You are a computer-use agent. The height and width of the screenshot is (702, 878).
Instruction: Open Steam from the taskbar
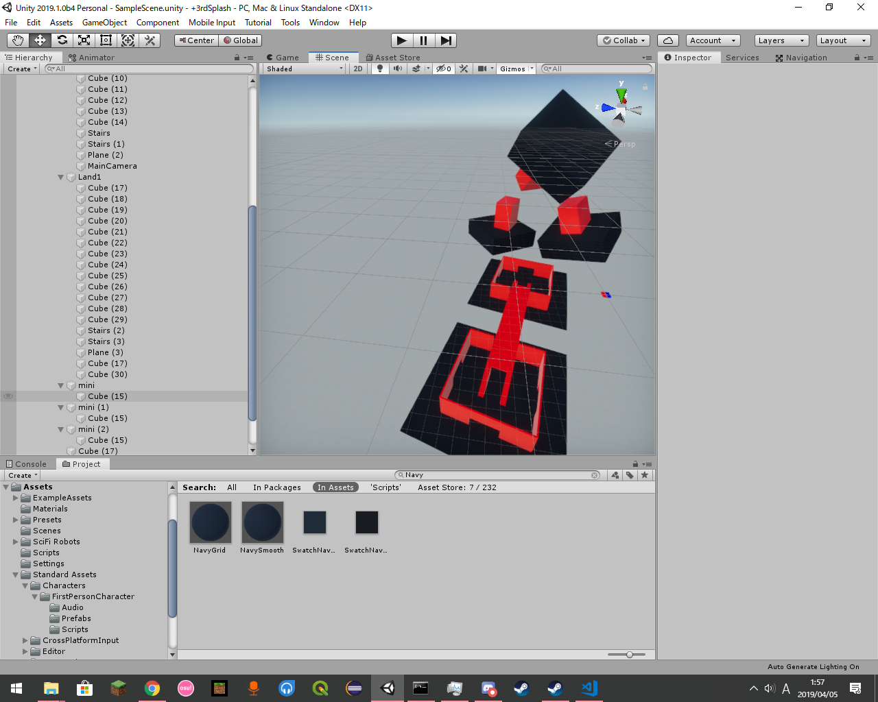[x=521, y=688]
